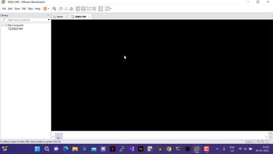Take a snapshot of the VM
Viewport: 273px width, 154px height.
coord(61,9)
